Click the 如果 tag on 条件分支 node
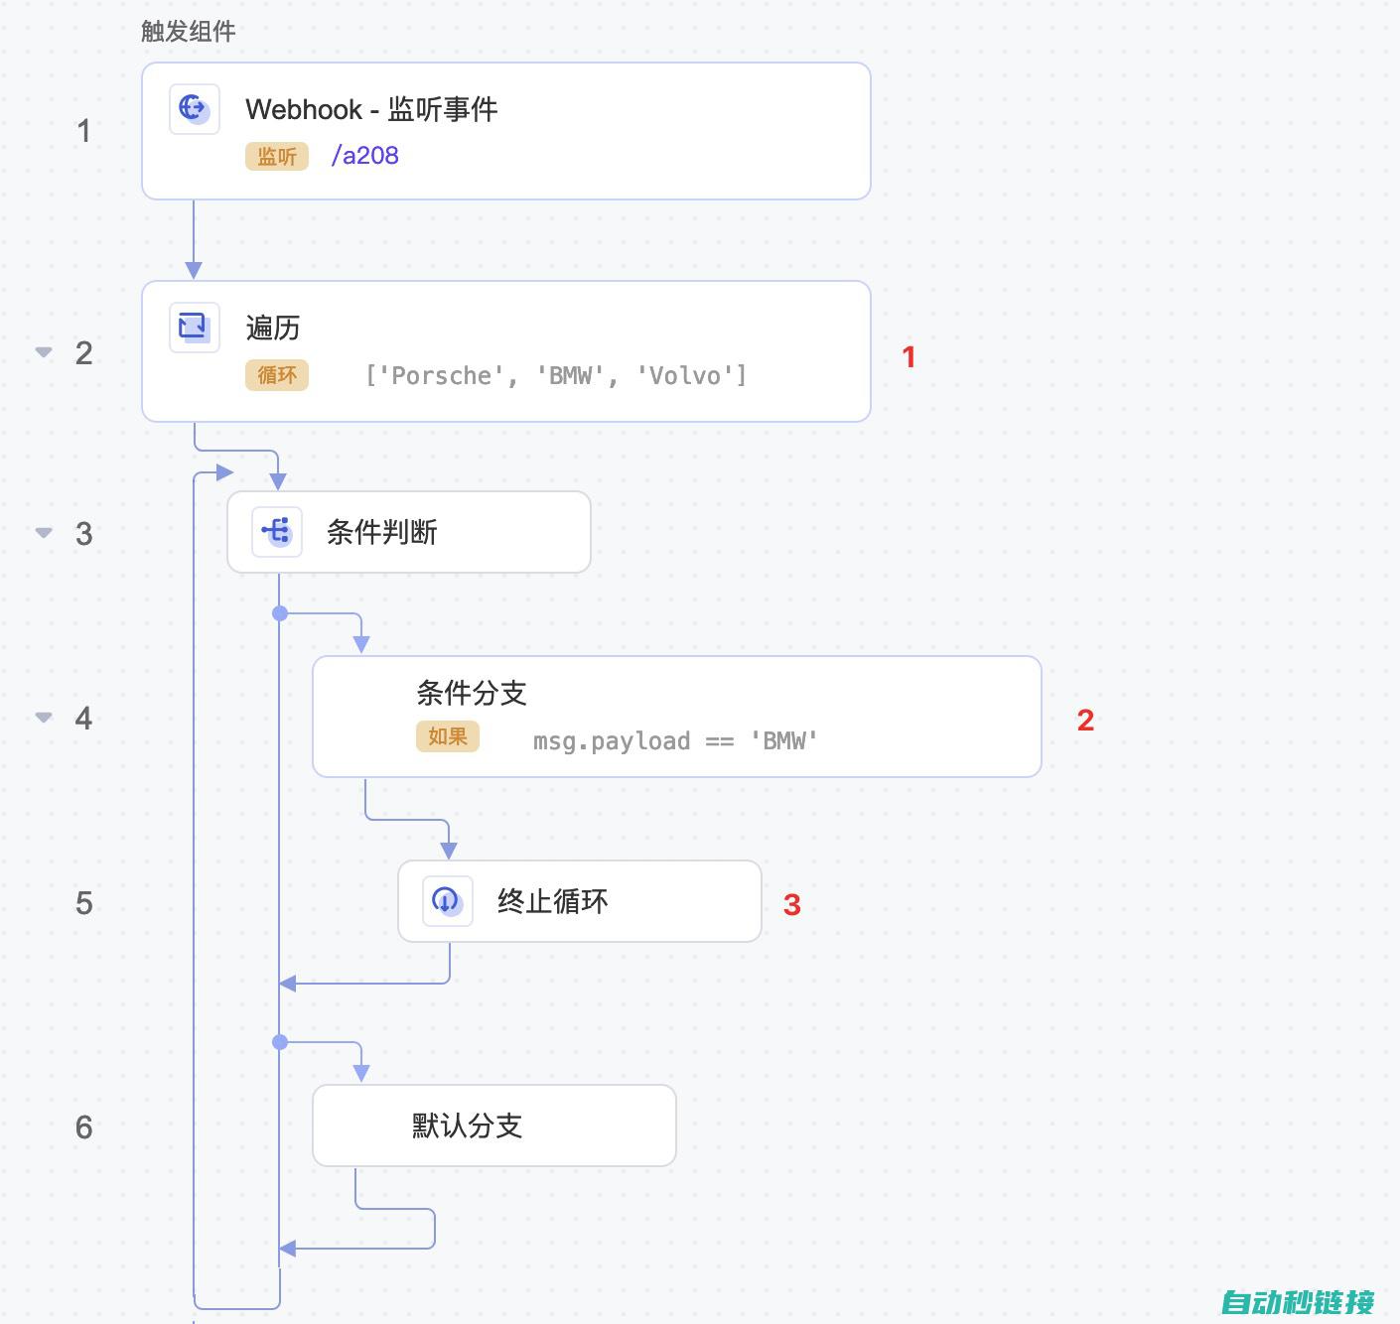The width and height of the screenshot is (1400, 1324). [x=448, y=736]
